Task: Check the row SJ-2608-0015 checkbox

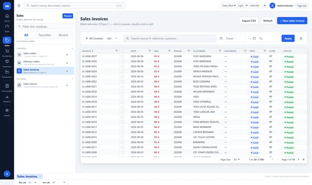Action: (122, 117)
